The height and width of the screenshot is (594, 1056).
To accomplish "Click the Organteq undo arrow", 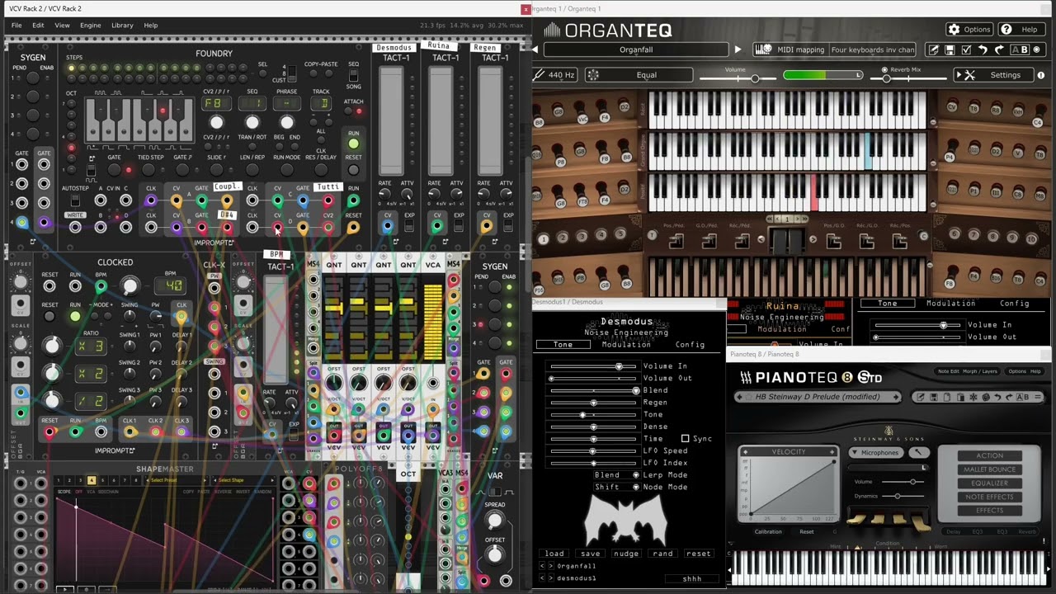I will (x=983, y=49).
